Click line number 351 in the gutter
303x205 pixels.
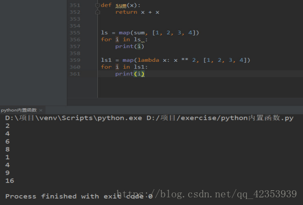(75, 5)
